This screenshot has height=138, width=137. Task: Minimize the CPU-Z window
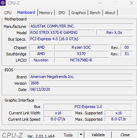coord(100,3)
